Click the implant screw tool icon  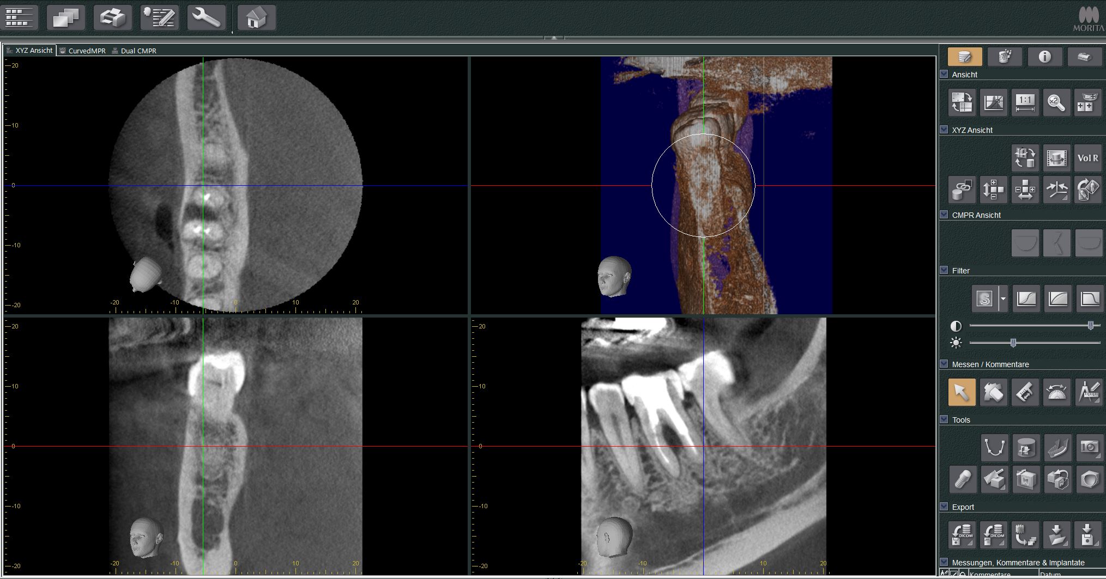[962, 480]
